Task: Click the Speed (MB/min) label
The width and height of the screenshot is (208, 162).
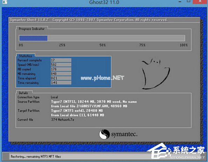Action: [x=28, y=65]
